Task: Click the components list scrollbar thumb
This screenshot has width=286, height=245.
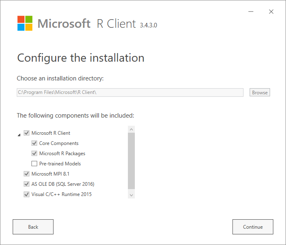Action: point(131,161)
